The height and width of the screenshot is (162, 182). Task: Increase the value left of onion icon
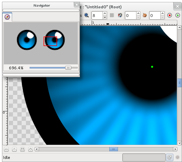coord(138,14)
